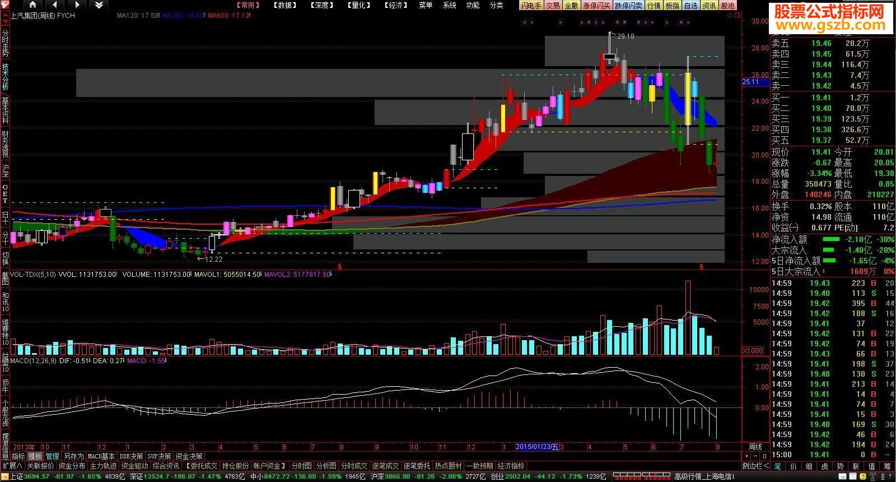Screen dimensions: 896x482
Task: Open the 资金分布 tab
Action: point(72,466)
